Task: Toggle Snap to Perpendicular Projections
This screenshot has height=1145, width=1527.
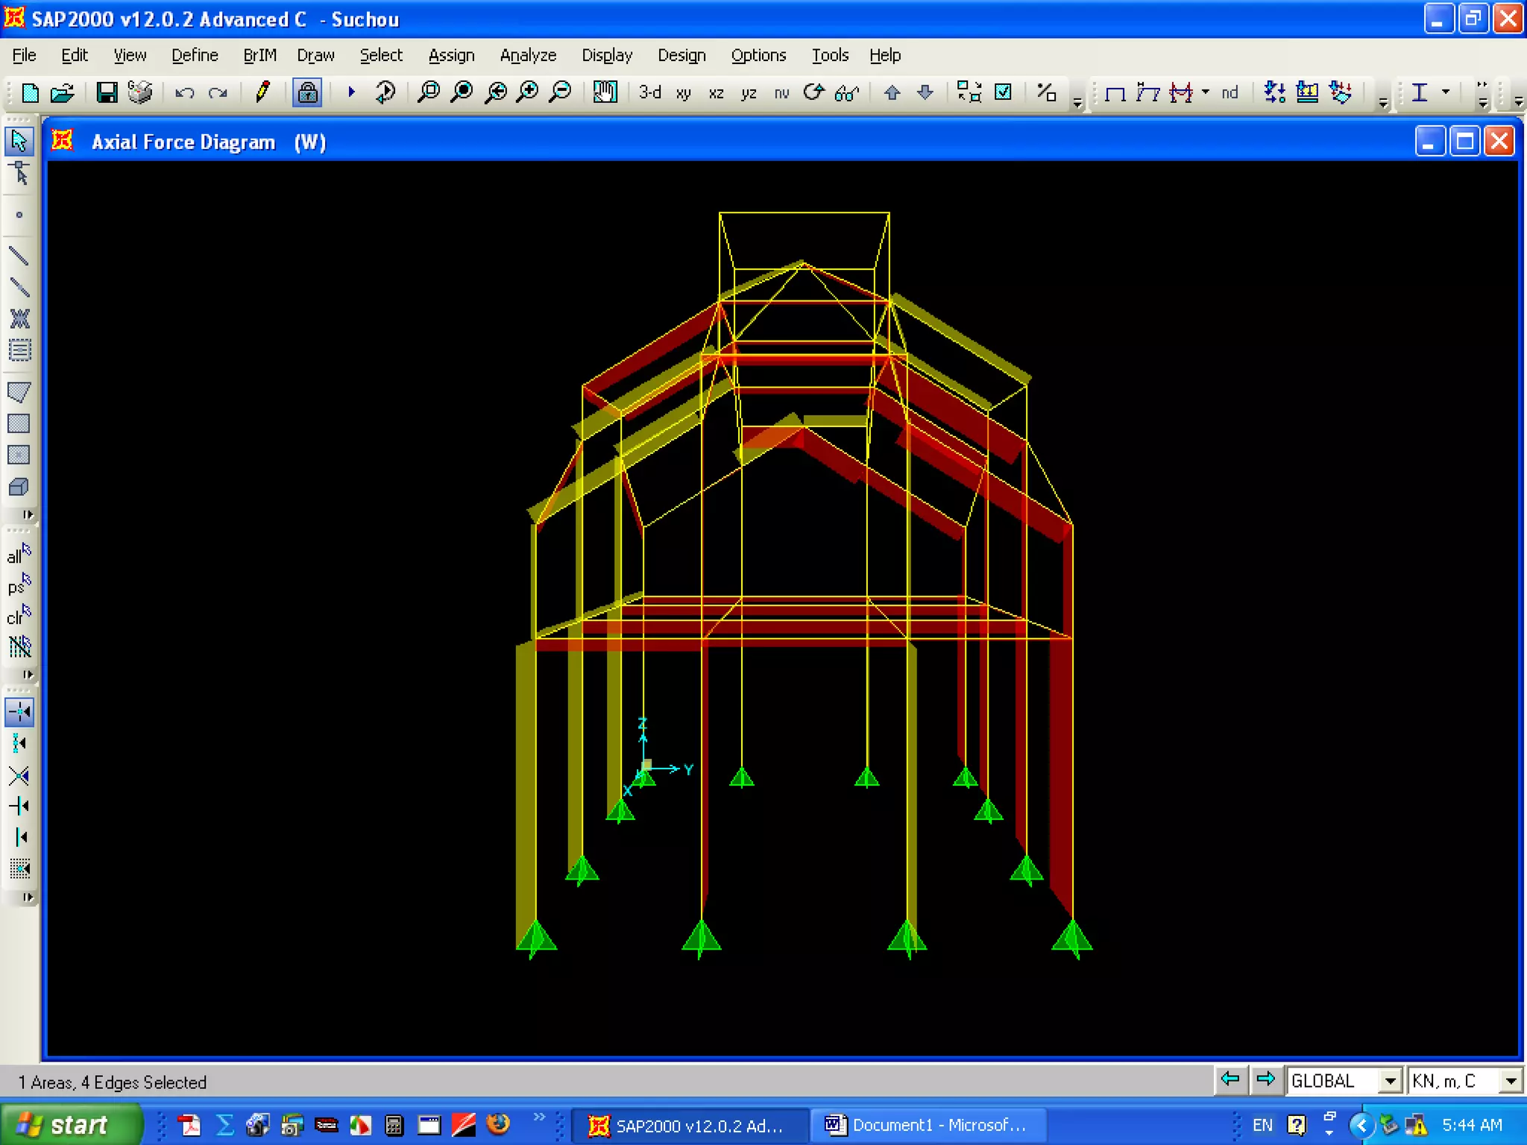Action: pyautogui.click(x=19, y=806)
